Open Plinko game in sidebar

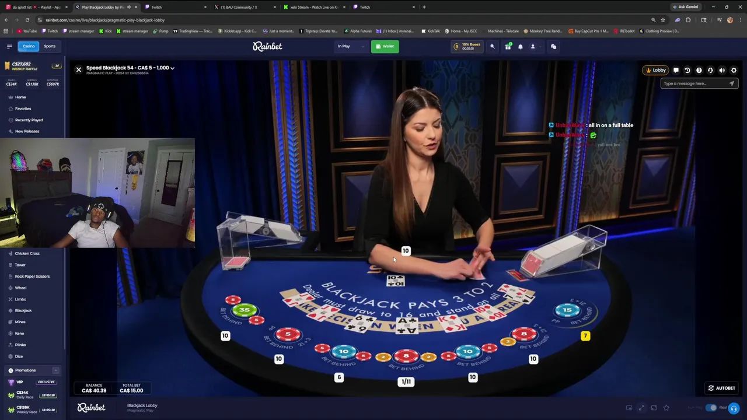(20, 345)
